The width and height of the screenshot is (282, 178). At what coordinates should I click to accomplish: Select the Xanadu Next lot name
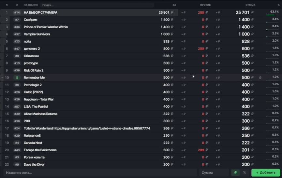point(33,143)
